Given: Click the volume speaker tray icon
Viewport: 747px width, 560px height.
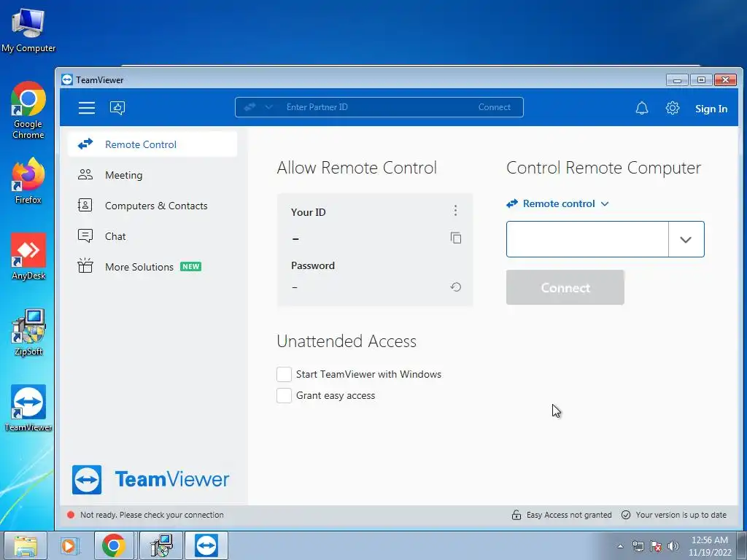Looking at the screenshot, I should 673,546.
